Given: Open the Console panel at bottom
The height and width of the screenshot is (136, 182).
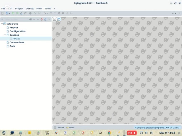Looking at the screenshot, I should click(x=59, y=127).
